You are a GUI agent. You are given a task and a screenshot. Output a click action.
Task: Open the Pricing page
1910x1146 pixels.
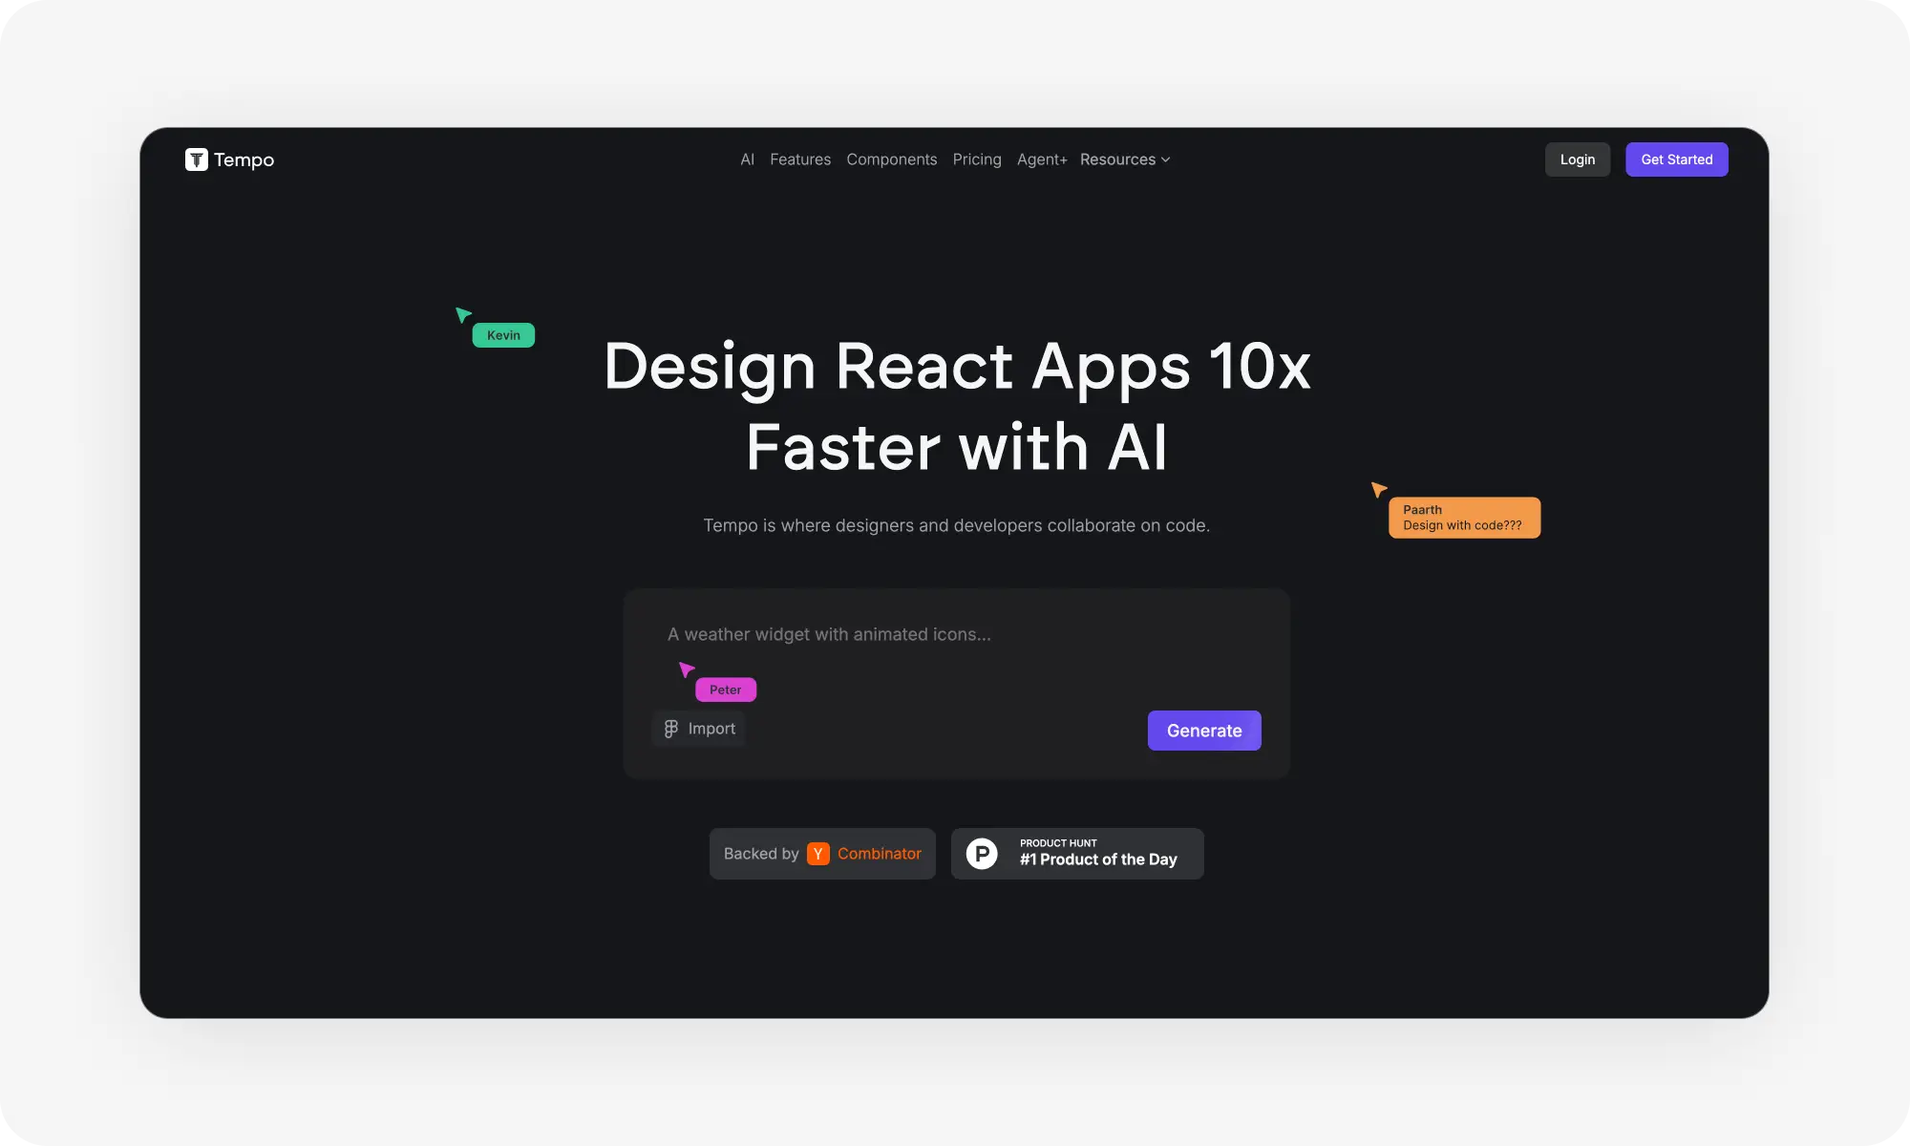[977, 159]
